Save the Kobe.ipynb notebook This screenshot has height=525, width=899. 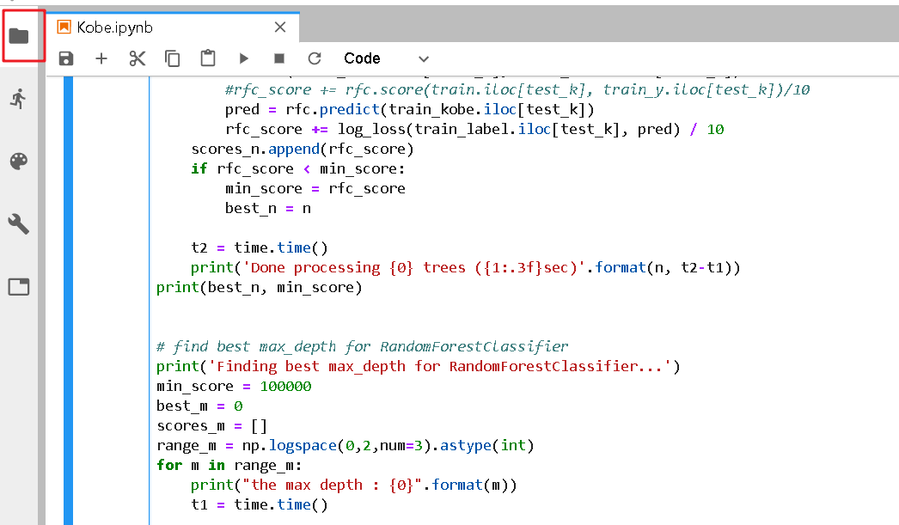[65, 58]
